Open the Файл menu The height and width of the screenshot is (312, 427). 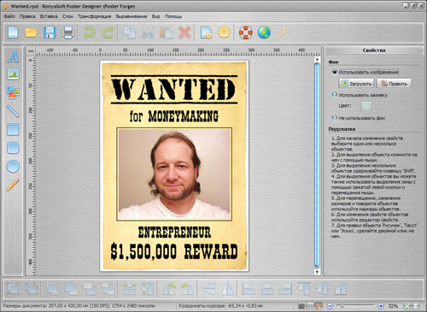click(x=9, y=16)
